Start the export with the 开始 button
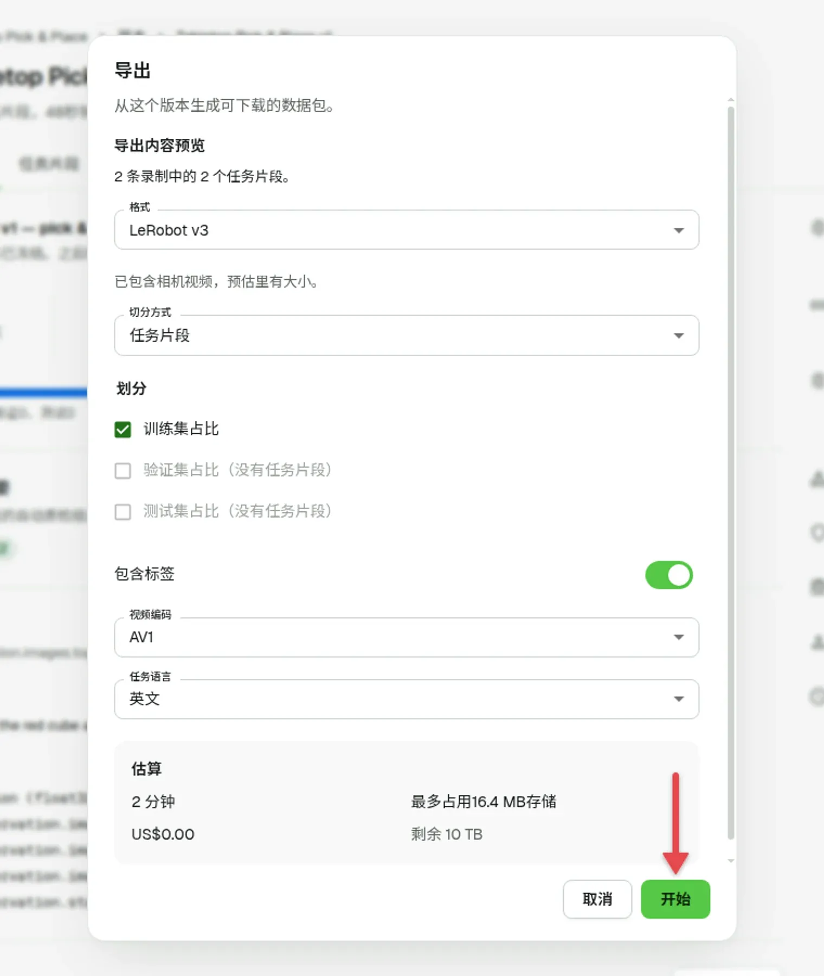This screenshot has width=824, height=976. 675,899
